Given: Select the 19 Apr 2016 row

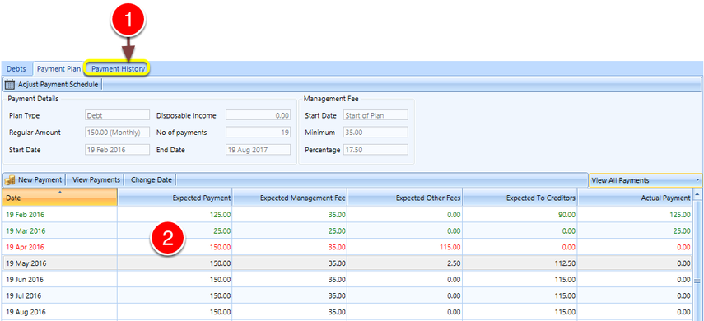Looking at the screenshot, I should (x=347, y=247).
